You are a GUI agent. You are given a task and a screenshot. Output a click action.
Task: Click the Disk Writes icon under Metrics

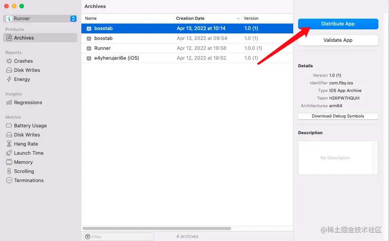click(x=9, y=135)
